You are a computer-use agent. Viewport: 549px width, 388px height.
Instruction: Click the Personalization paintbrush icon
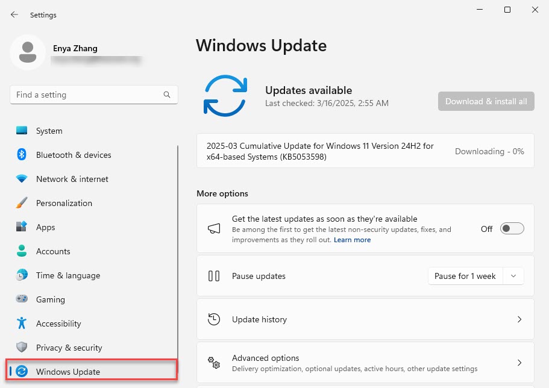pos(22,203)
